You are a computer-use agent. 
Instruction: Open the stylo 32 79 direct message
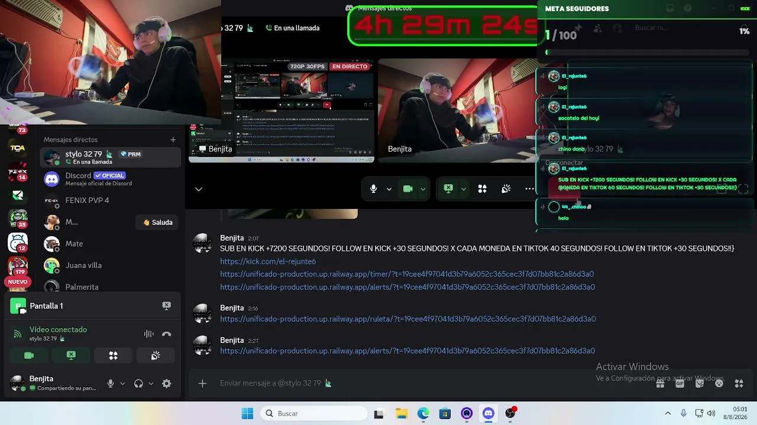pos(110,158)
